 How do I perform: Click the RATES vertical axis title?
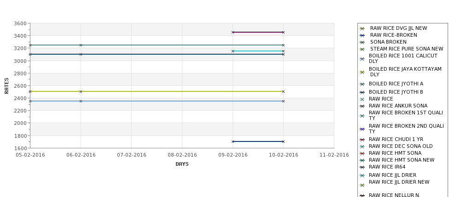point(6,86)
